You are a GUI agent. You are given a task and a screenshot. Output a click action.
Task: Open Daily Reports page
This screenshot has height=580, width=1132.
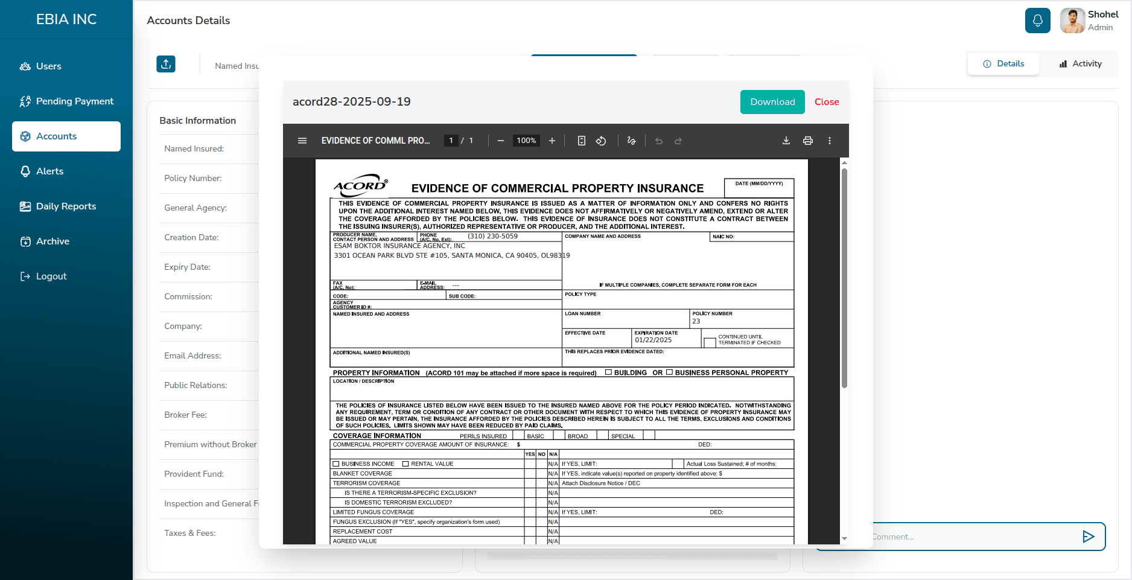tap(66, 206)
